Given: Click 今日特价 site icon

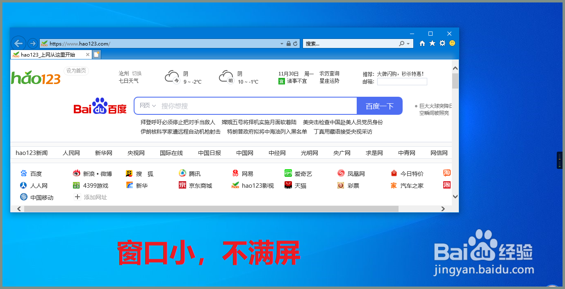Looking at the screenshot, I should [x=394, y=173].
